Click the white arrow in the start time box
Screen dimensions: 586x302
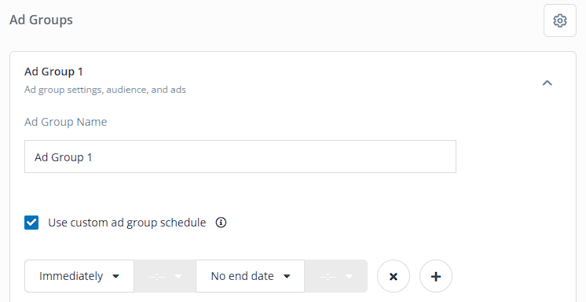click(x=178, y=277)
